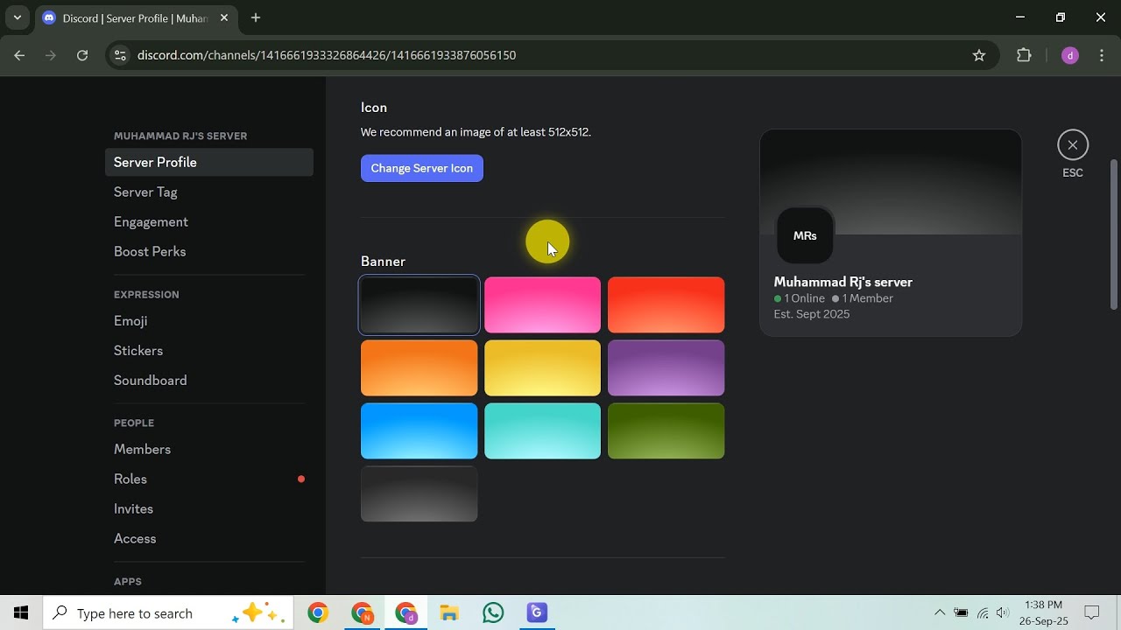Select the orange banner swatch
The height and width of the screenshot is (630, 1121).
pyautogui.click(x=419, y=368)
